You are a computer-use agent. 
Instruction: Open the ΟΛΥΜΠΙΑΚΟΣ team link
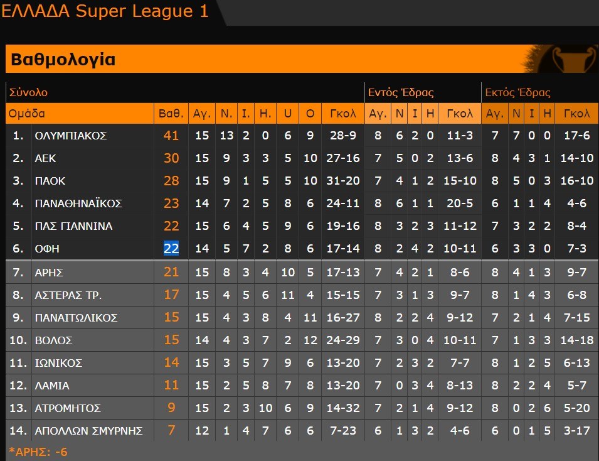click(71, 136)
